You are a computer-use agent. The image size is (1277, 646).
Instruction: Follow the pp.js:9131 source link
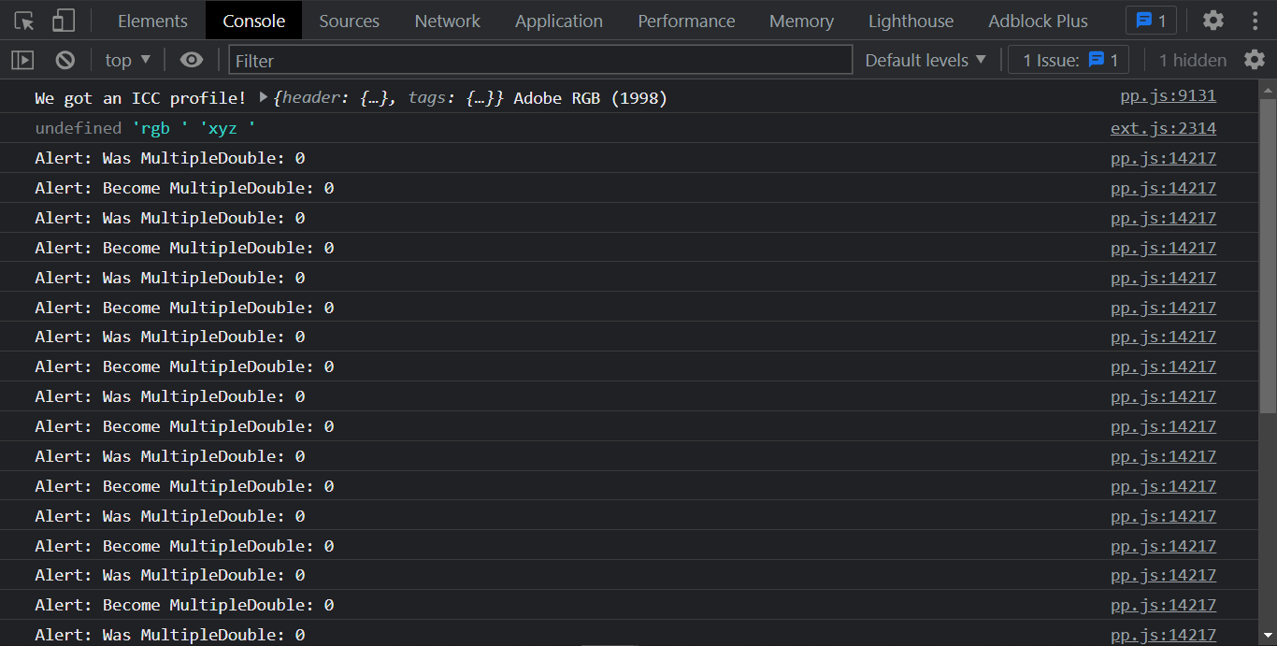(1167, 95)
